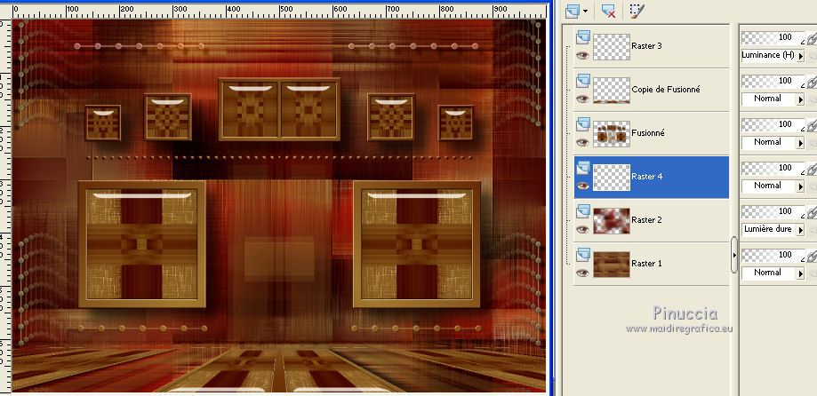Open the Lumière dure blend dropdown for Raster 2

[800, 230]
